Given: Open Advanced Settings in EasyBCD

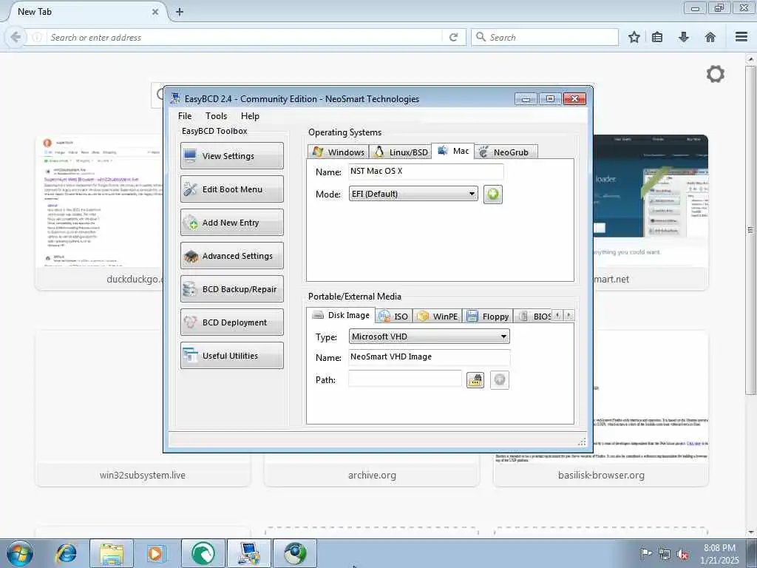Looking at the screenshot, I should (x=231, y=255).
